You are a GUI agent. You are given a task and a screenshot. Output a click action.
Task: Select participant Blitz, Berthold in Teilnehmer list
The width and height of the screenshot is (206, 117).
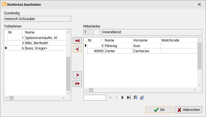(37, 43)
